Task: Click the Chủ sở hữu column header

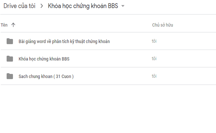Action: [162, 25]
